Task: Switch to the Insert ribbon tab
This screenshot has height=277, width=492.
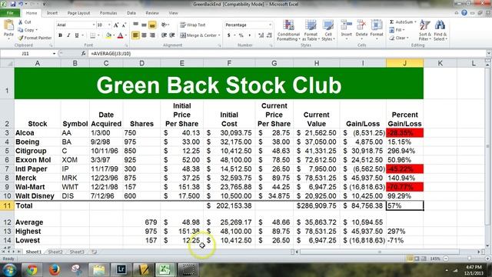Action: [52, 13]
